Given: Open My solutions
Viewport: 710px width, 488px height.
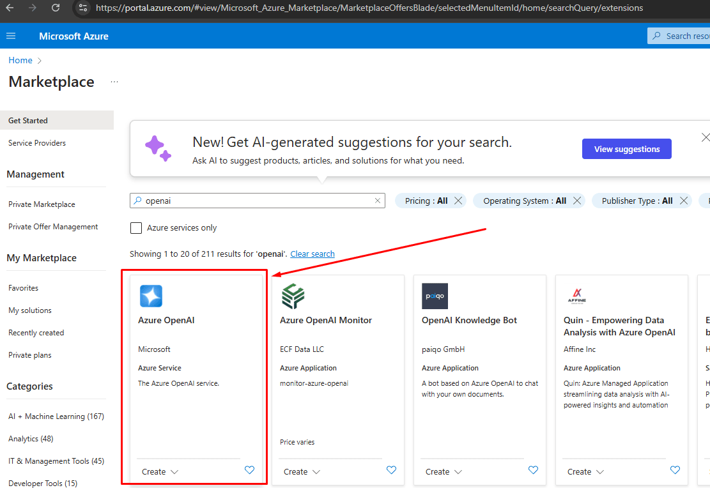Looking at the screenshot, I should coord(30,310).
